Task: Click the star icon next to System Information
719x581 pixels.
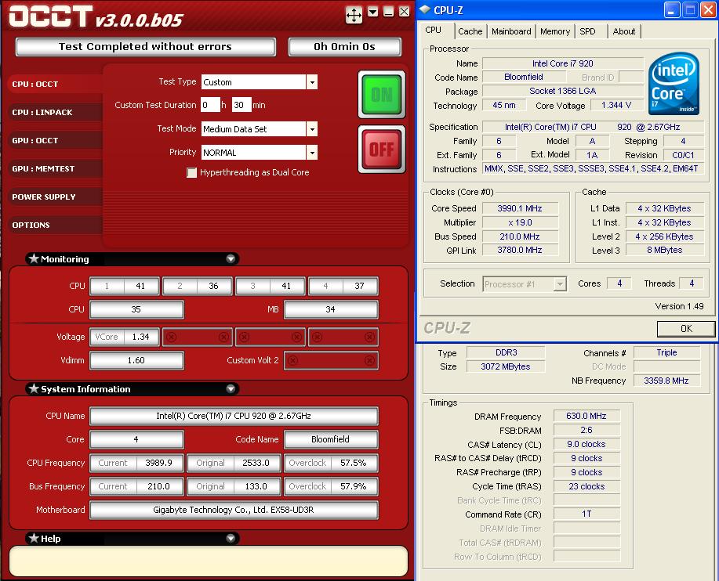Action: pyautogui.click(x=34, y=388)
